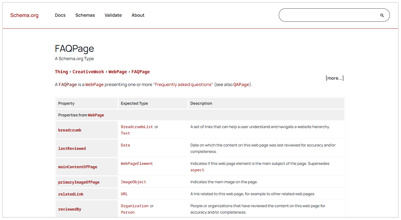The image size is (401, 220).
Task: Open the breadcrumb property definition
Action: 70,130
